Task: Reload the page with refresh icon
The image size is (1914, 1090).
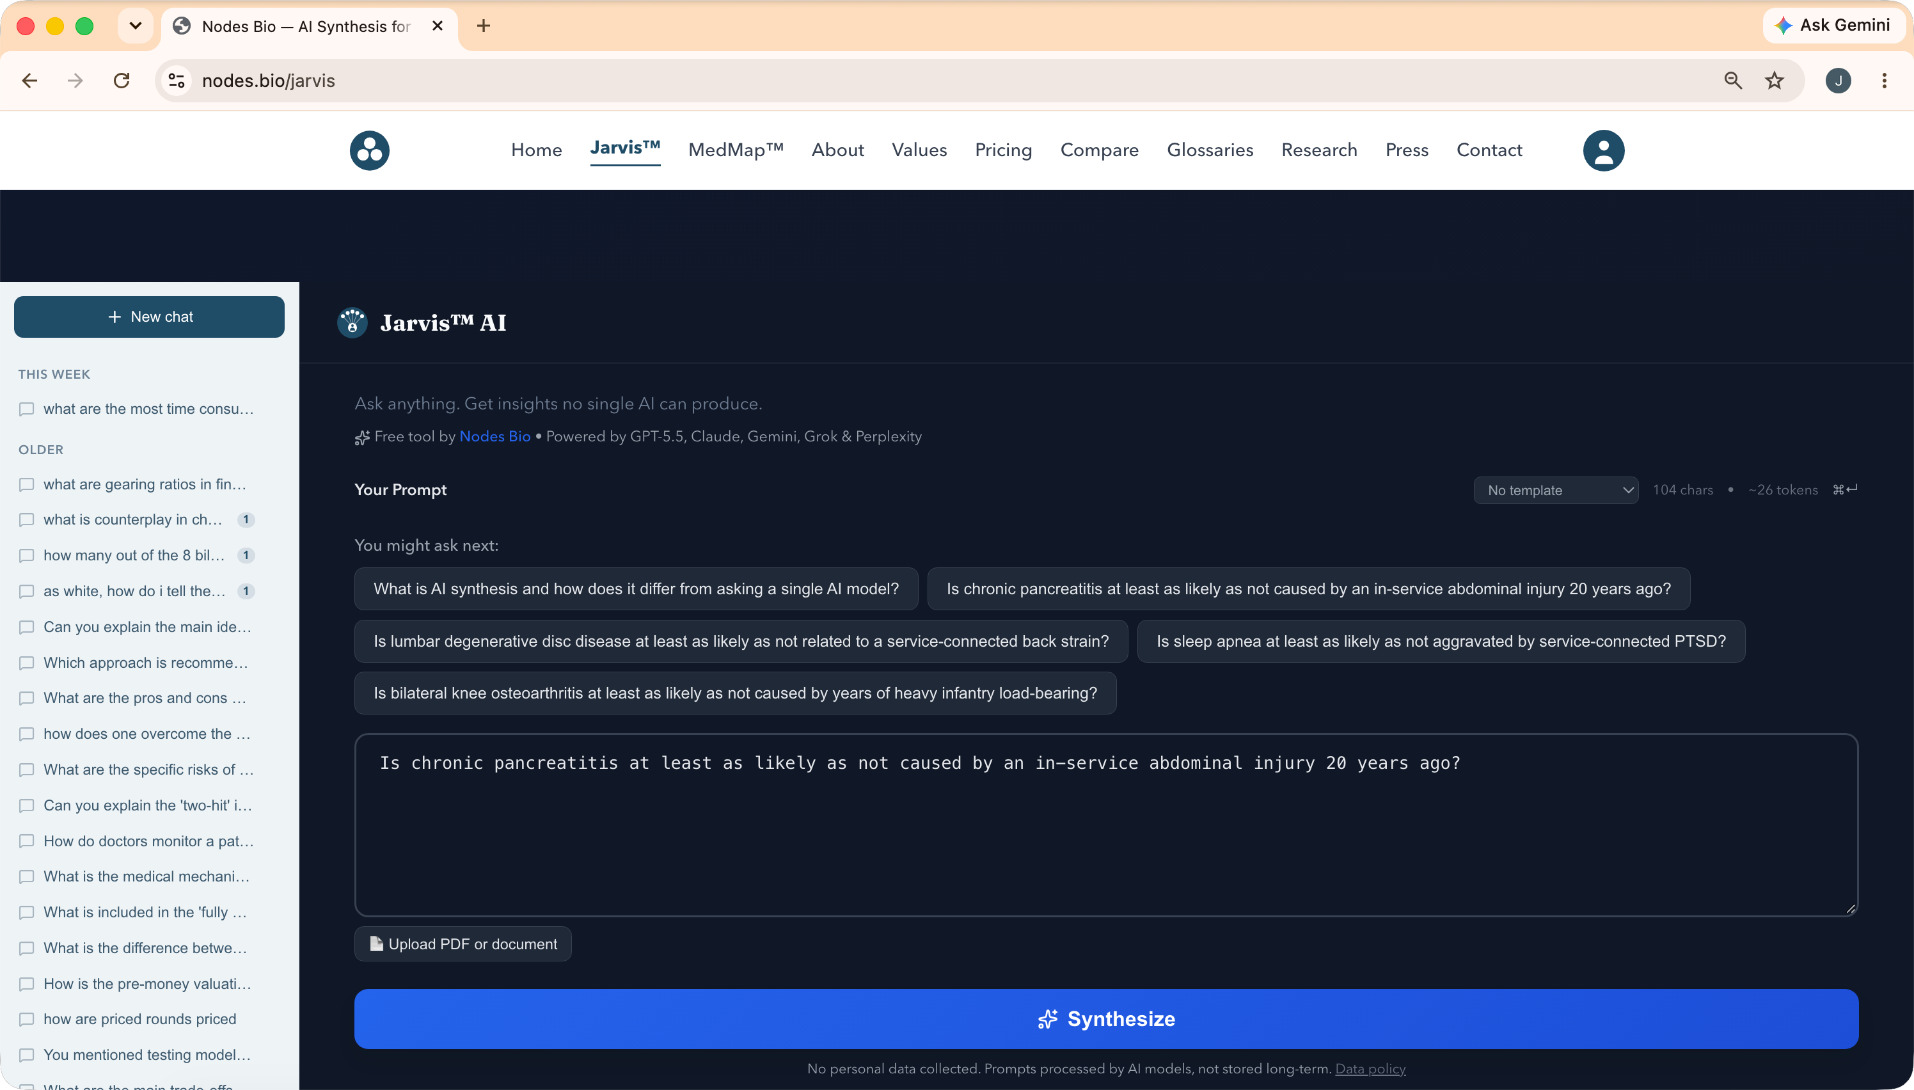Action: [122, 80]
